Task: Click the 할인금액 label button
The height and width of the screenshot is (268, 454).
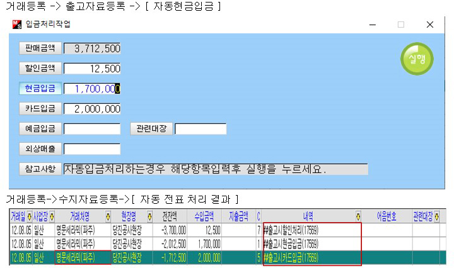Action: click(40, 69)
